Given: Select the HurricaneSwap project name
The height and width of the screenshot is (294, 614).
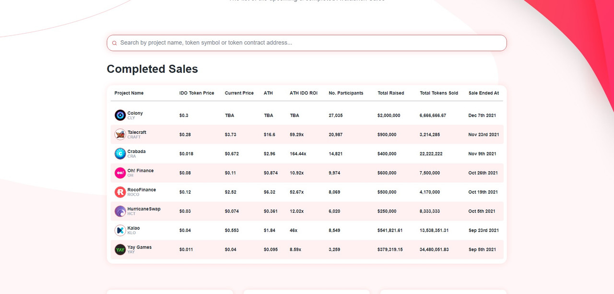Looking at the screenshot, I should [144, 209].
